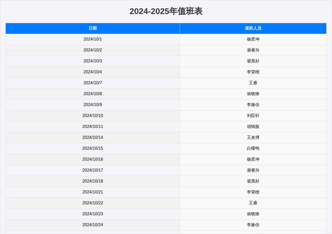
Task: Click 李姝佳 in the 2024/10/9 row
Action: (x=253, y=105)
